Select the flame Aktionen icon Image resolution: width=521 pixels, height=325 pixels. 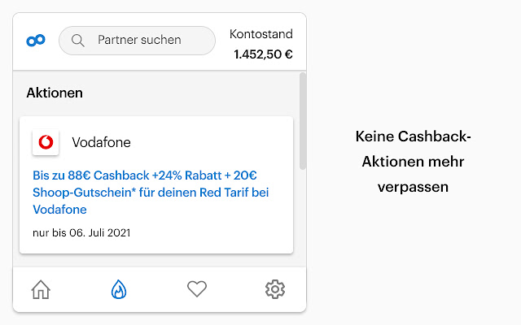click(x=119, y=289)
